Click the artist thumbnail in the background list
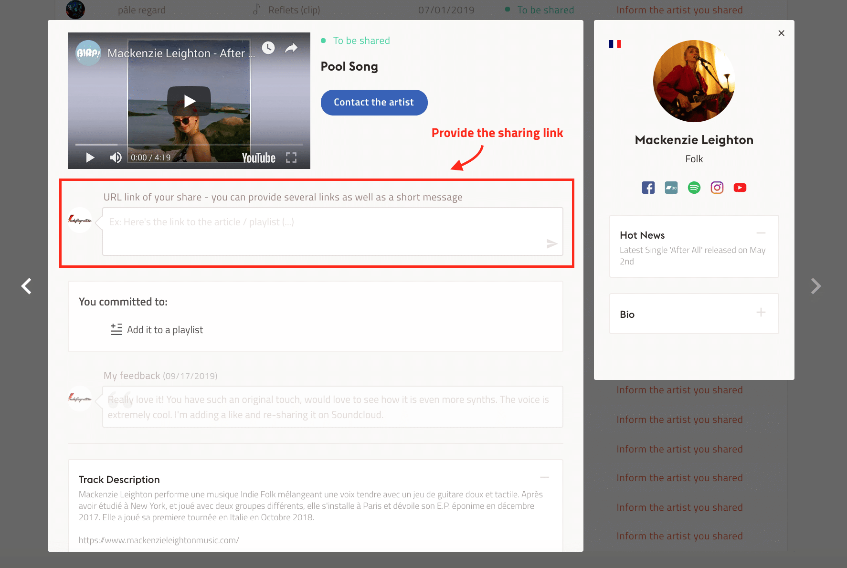The height and width of the screenshot is (568, 847). point(75,10)
